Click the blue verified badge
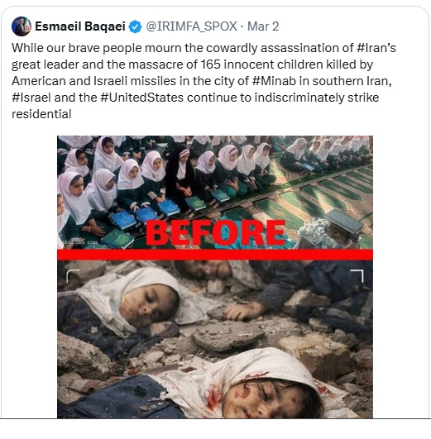The height and width of the screenshot is (439, 431). 135,26
